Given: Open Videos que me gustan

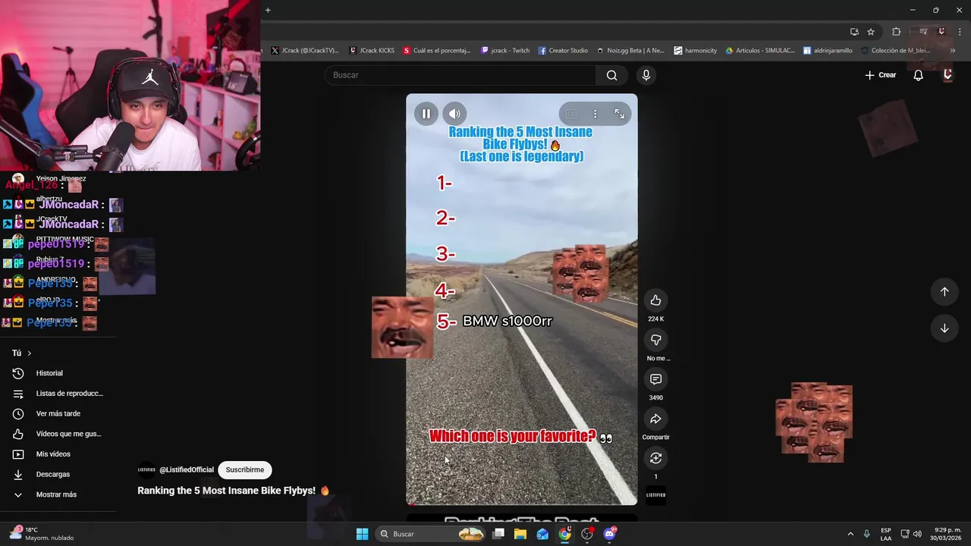Looking at the screenshot, I should pos(58,434).
